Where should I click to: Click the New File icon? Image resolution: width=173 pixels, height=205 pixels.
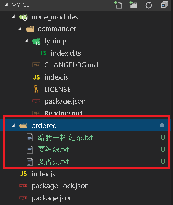(x=118, y=5)
